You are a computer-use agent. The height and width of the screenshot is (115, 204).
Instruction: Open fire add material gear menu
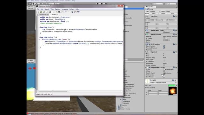click(x=175, y=80)
